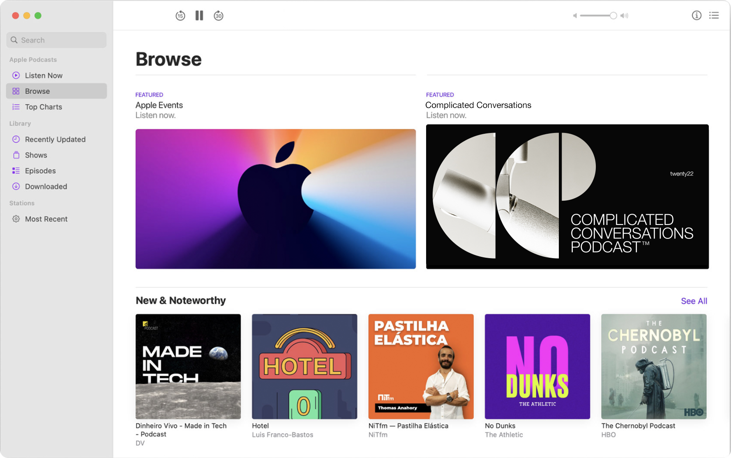Click the Luis Franco-Bastos author text
731x458 pixels.
tap(283, 435)
